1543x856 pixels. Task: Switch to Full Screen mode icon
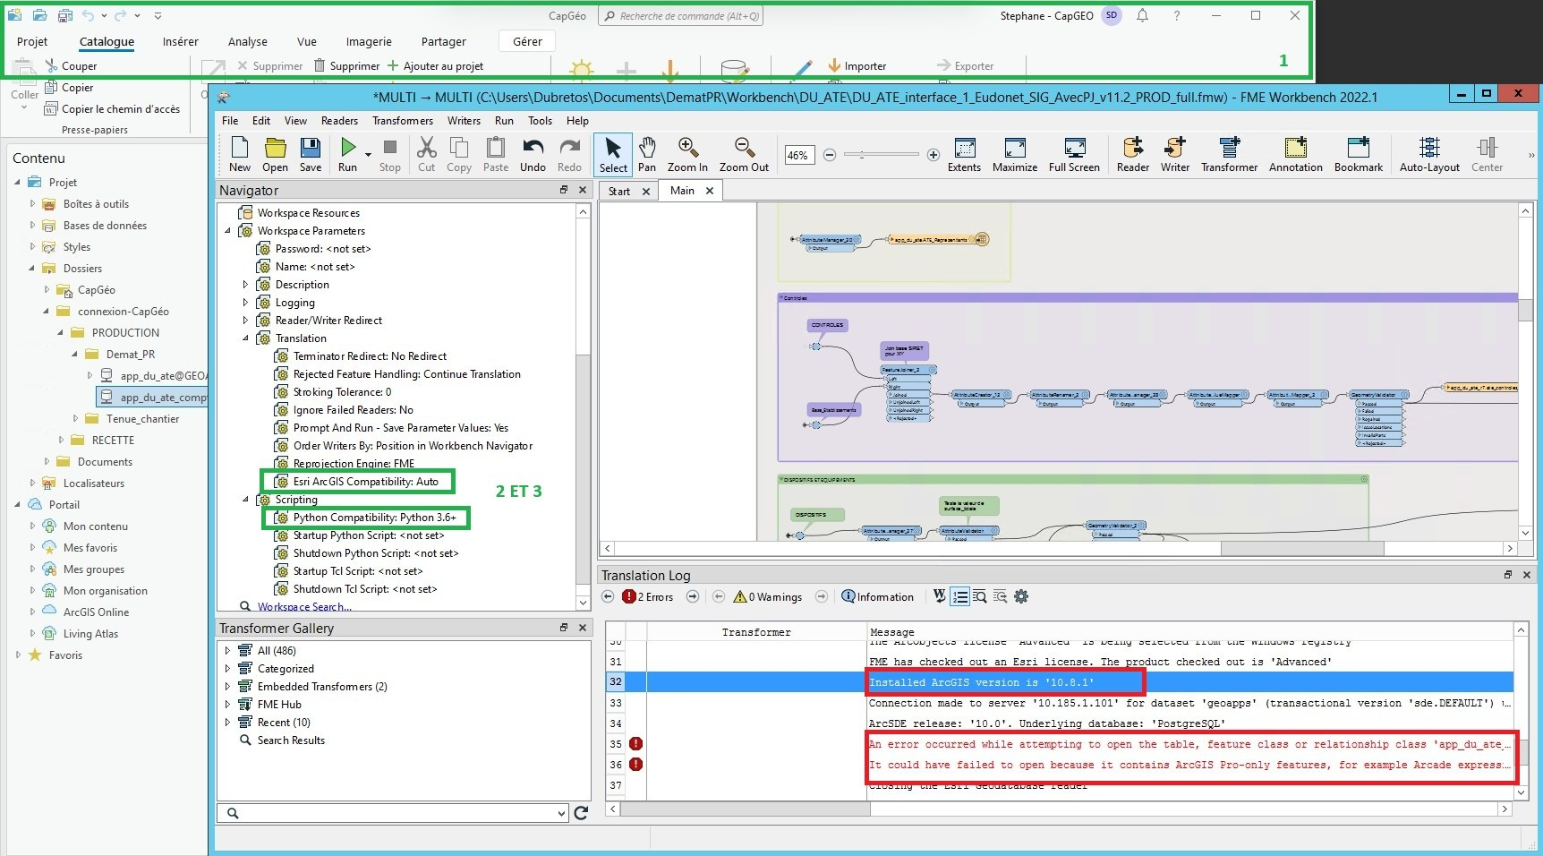(x=1074, y=154)
